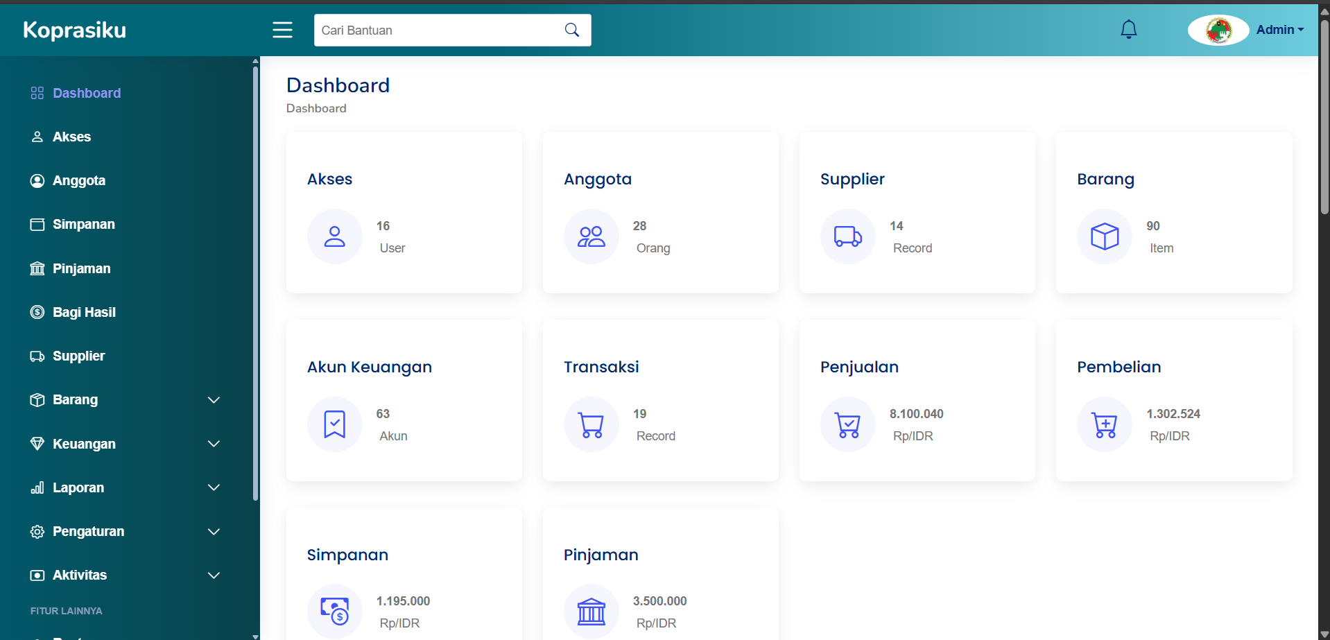Open the Admin user dropdown
The width and height of the screenshot is (1330, 640).
coord(1279,30)
